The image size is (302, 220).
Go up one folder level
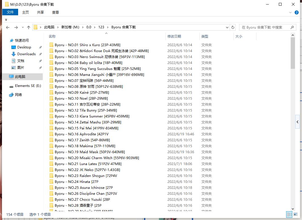(29, 27)
